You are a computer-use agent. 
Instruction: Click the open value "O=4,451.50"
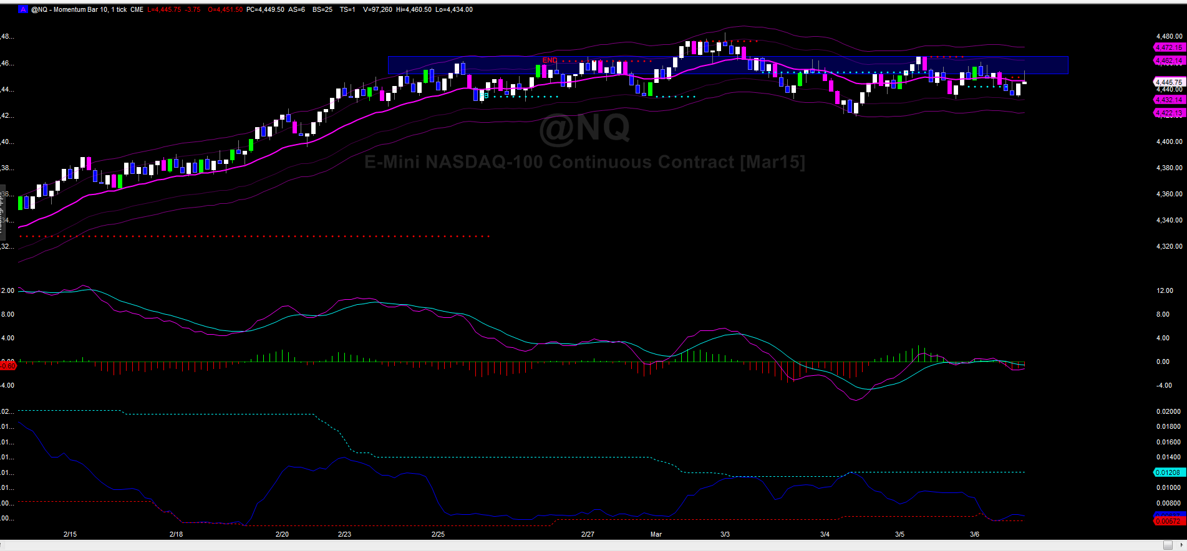[225, 9]
